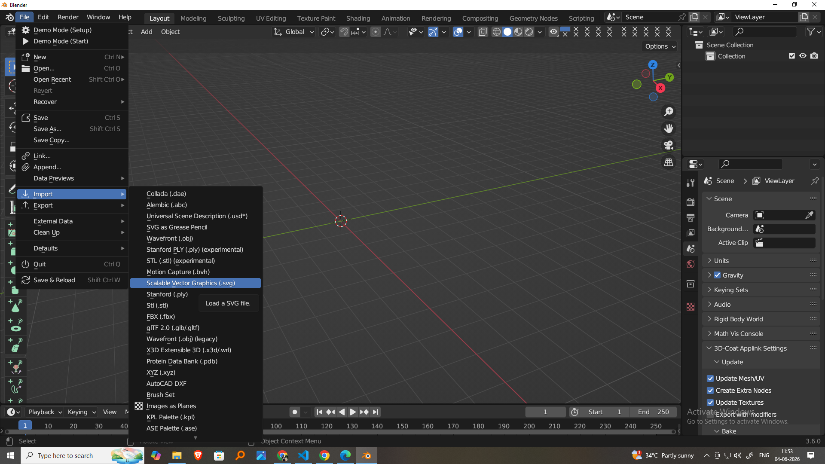The image size is (825, 464).
Task: Open the Render properties tab icon
Action: click(x=691, y=202)
